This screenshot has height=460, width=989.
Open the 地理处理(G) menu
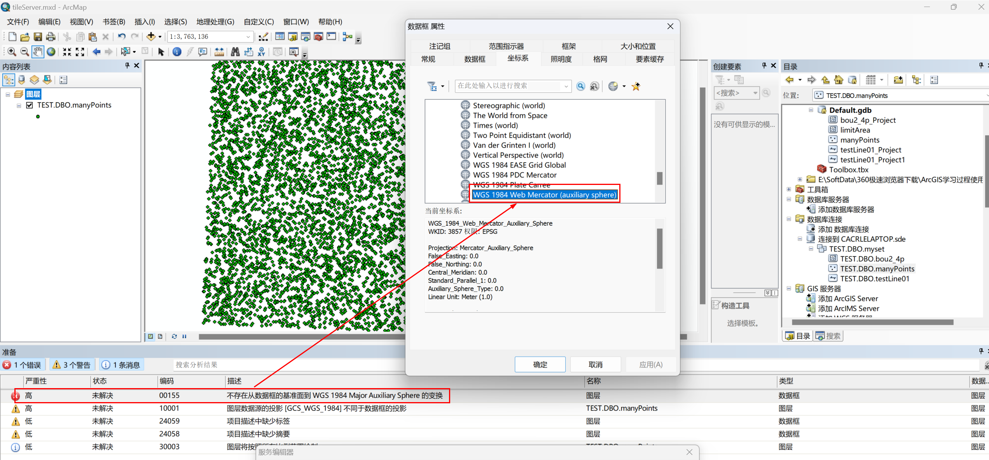click(215, 22)
